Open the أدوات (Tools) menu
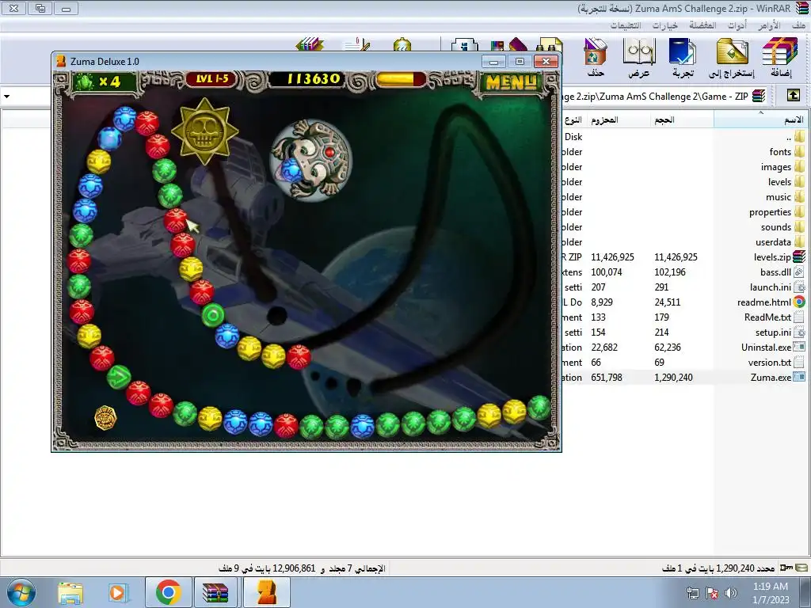The height and width of the screenshot is (608, 811). (737, 25)
